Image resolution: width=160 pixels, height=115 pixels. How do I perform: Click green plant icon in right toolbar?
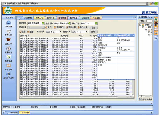click(156, 19)
